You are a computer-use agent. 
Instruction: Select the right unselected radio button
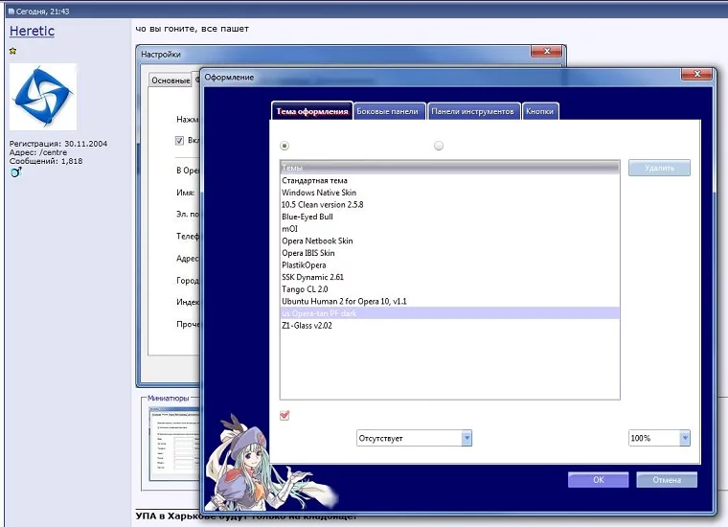439,146
